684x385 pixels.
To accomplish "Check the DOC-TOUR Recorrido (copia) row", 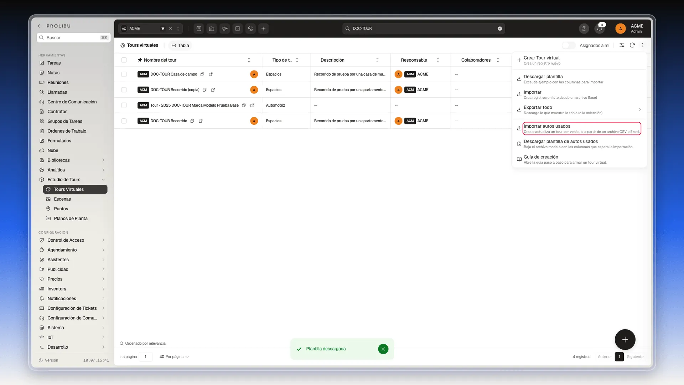I will click(x=124, y=90).
